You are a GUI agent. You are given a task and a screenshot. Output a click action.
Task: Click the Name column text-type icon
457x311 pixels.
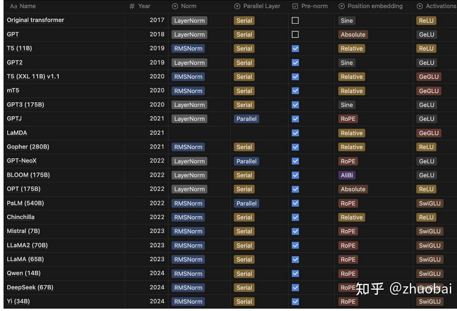14,6
